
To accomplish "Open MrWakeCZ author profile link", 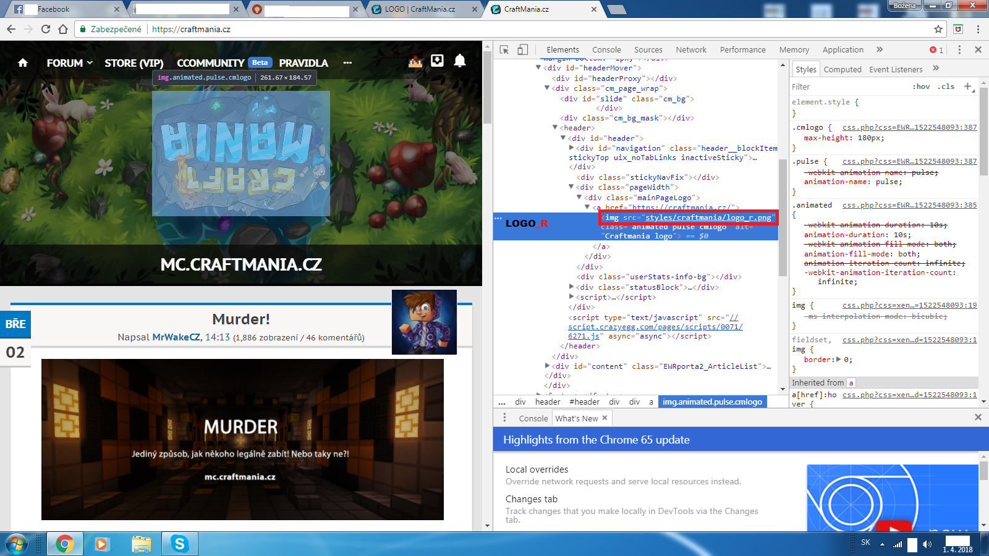I will coord(176,337).
